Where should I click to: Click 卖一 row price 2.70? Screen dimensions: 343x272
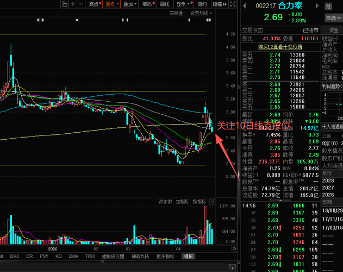pyautogui.click(x=275, y=77)
